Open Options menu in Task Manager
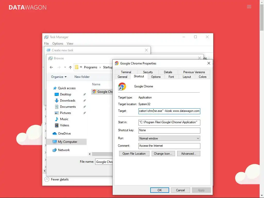 [x=58, y=43]
